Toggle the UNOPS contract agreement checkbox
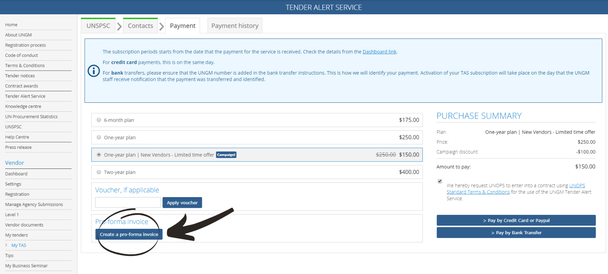The image size is (608, 274). click(440, 181)
